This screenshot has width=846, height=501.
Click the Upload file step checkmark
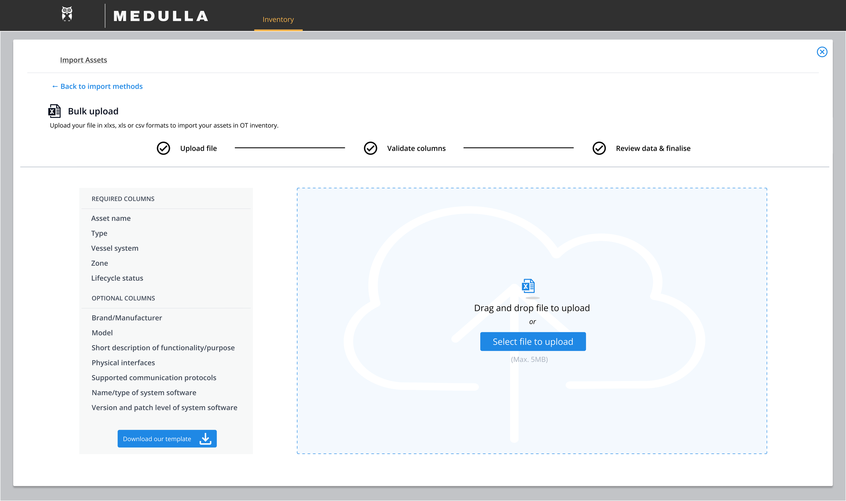coord(163,148)
